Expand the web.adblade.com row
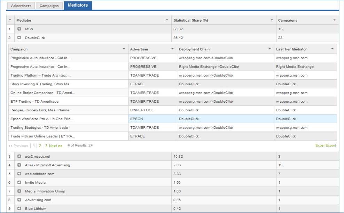 click(19, 174)
